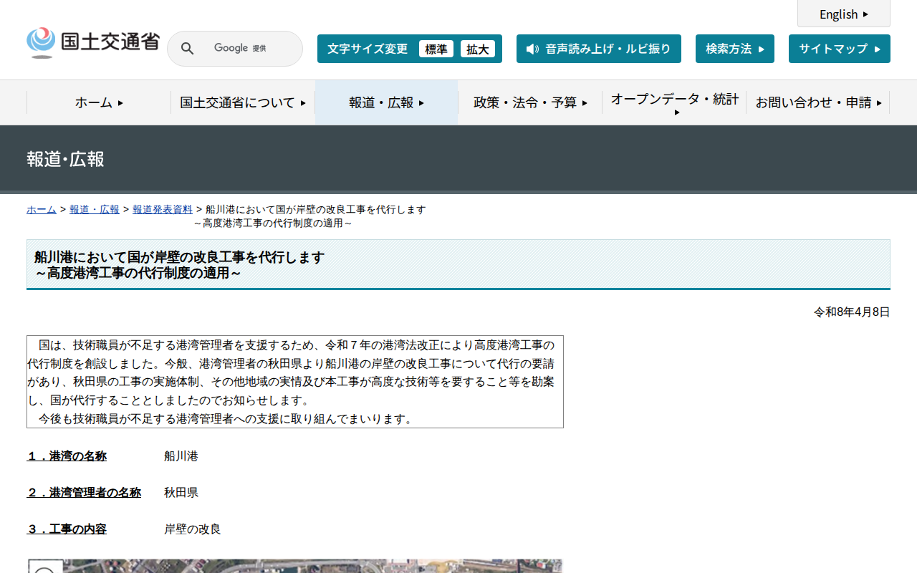This screenshot has width=917, height=573.
Task: Click the 文字サイズ変更 label
Action: tap(368, 49)
